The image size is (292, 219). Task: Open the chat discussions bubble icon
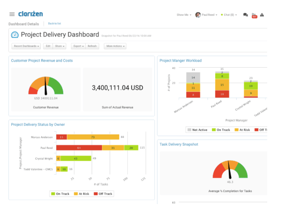(246, 15)
